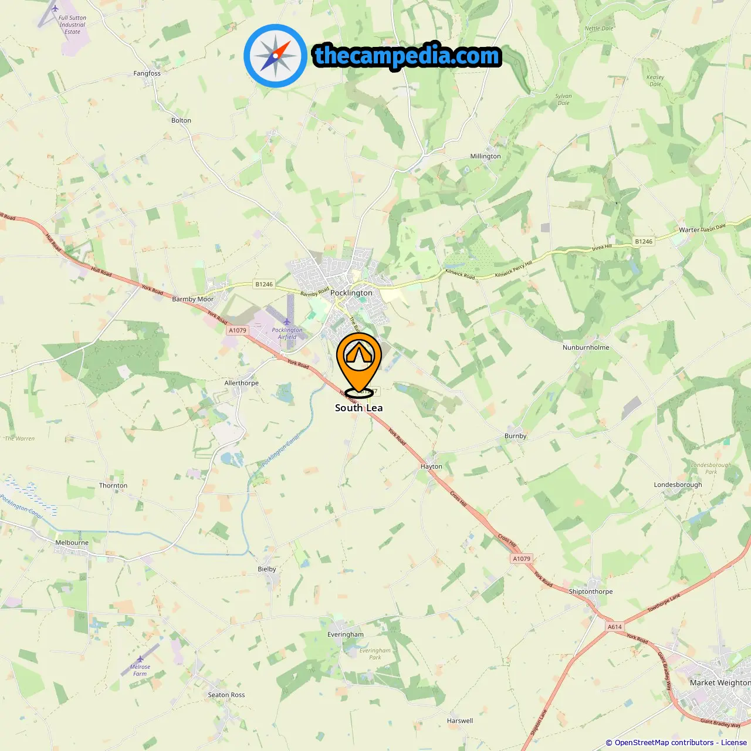This screenshot has width=751, height=751.
Task: Click the orange South Lea campsite pin
Action: [x=359, y=364]
